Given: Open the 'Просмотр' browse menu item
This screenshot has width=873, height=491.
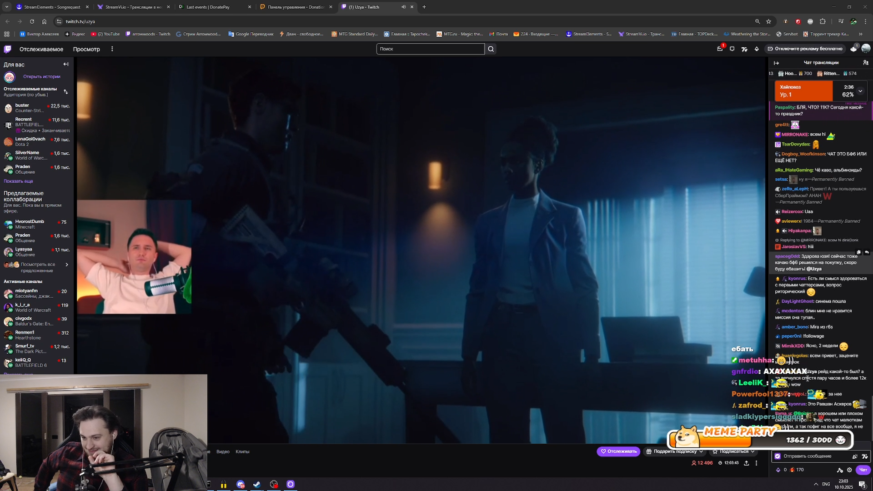Looking at the screenshot, I should [86, 49].
